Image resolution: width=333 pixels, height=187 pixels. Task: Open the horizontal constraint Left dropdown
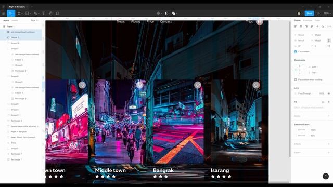tap(315, 67)
